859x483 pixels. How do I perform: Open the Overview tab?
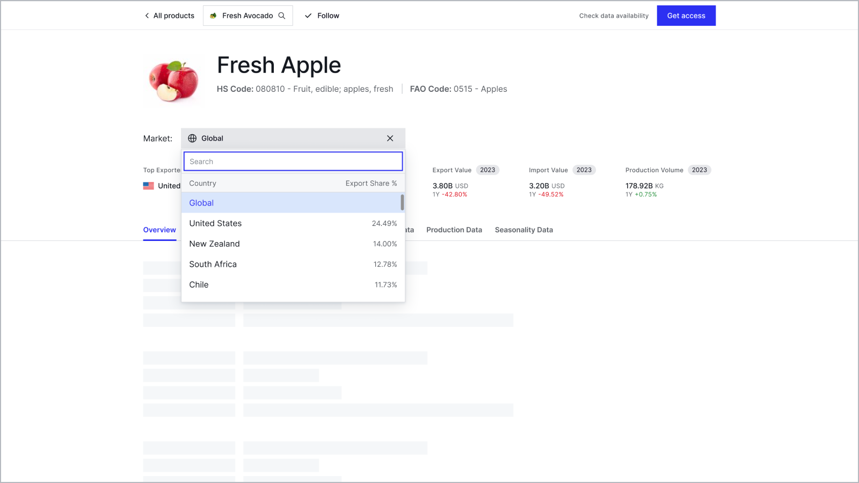(159, 230)
